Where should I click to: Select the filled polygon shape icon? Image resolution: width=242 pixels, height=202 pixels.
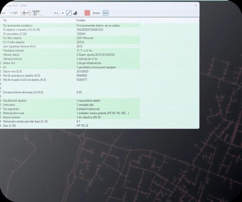(x=75, y=13)
